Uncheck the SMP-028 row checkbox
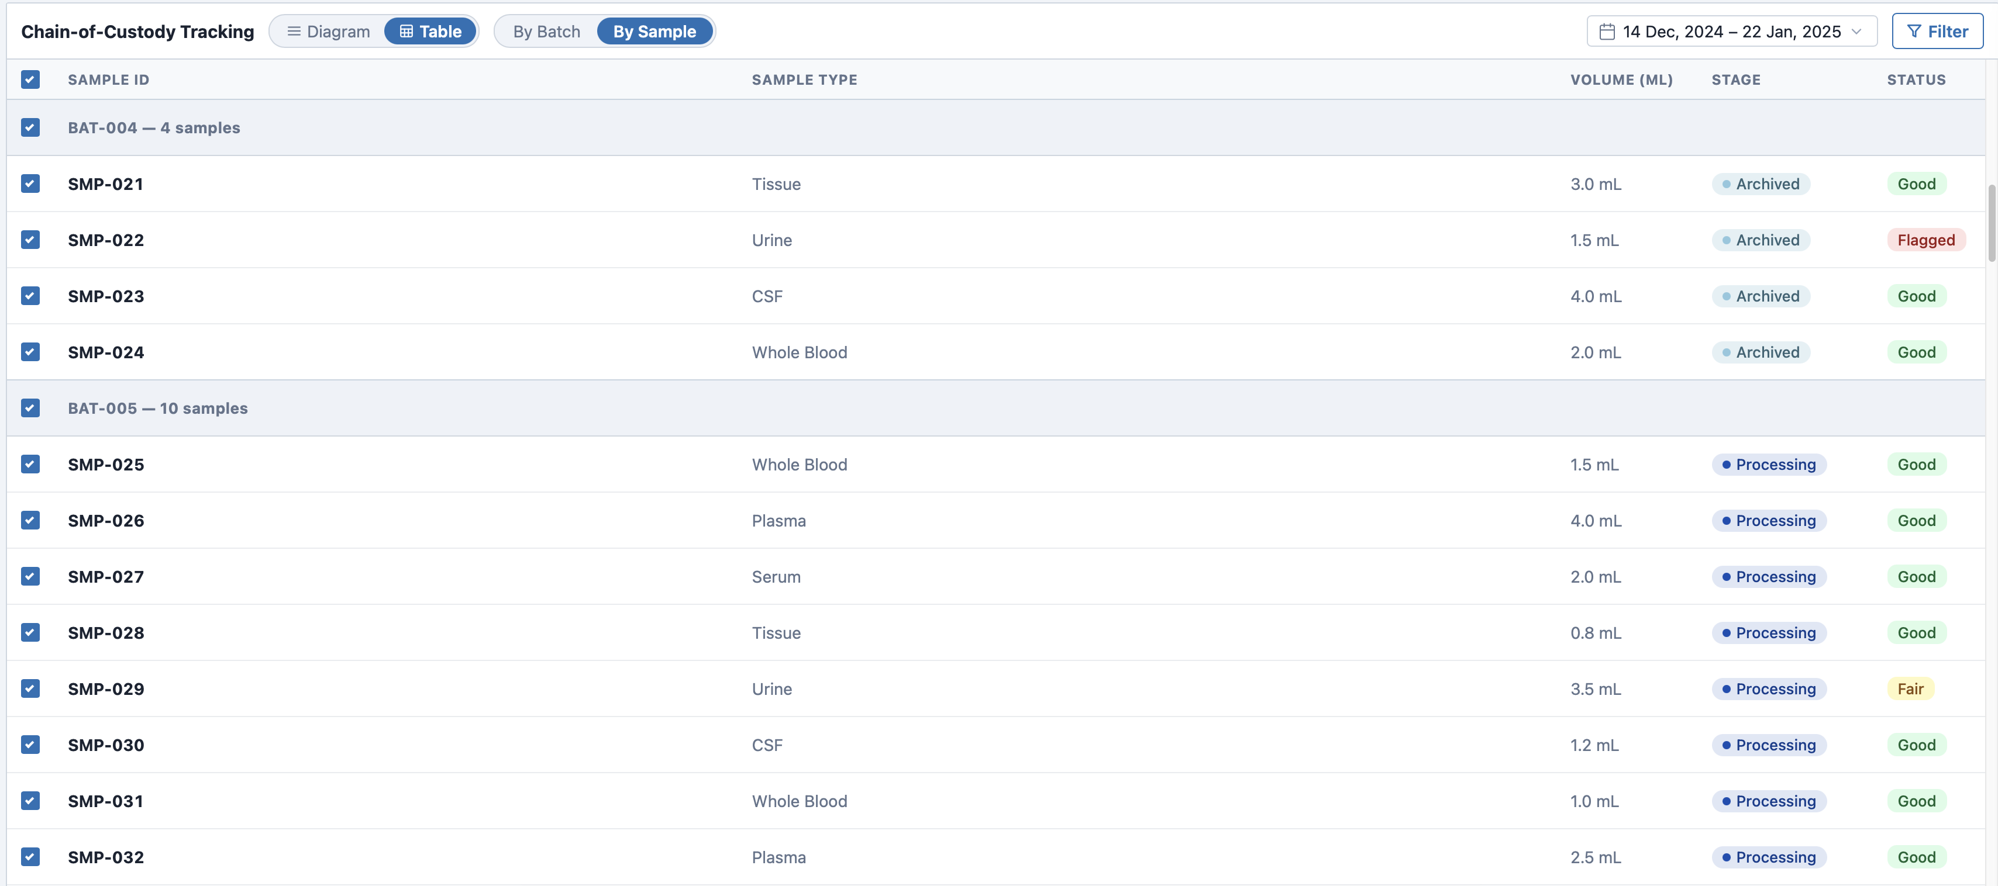 [30, 632]
